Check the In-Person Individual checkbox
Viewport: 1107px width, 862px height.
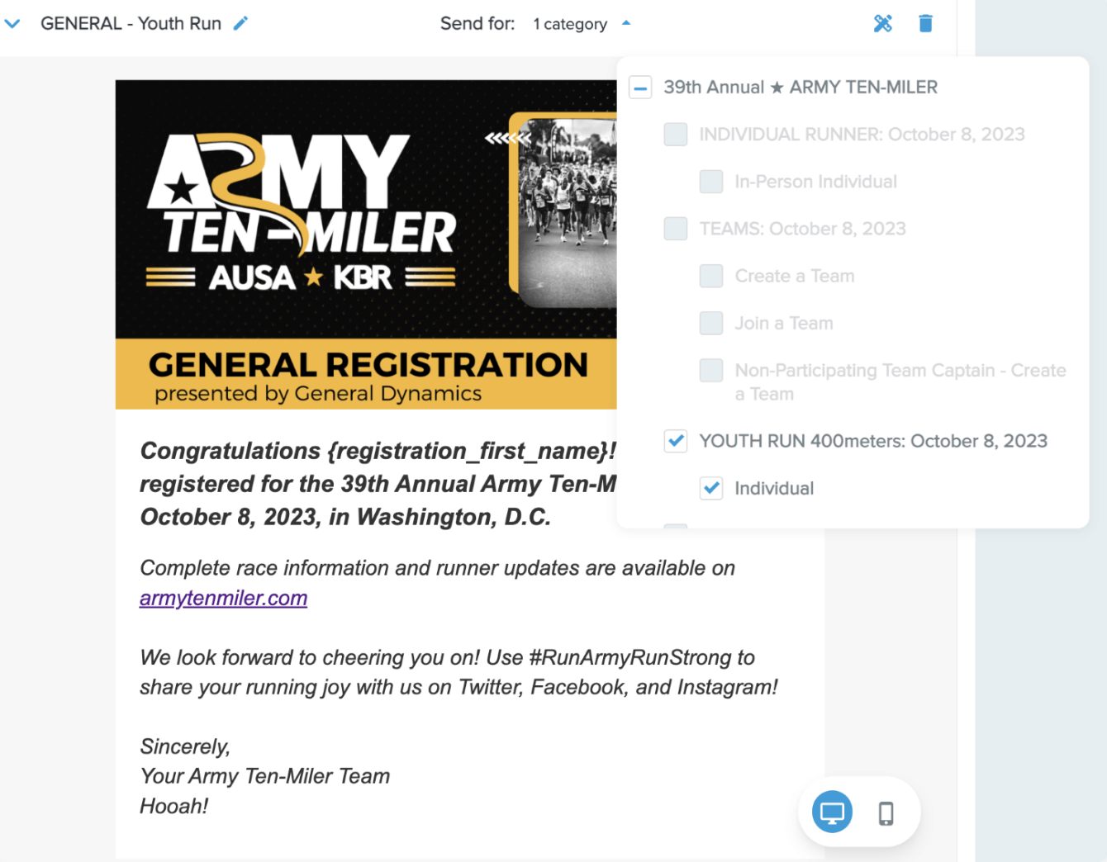pyautogui.click(x=711, y=182)
